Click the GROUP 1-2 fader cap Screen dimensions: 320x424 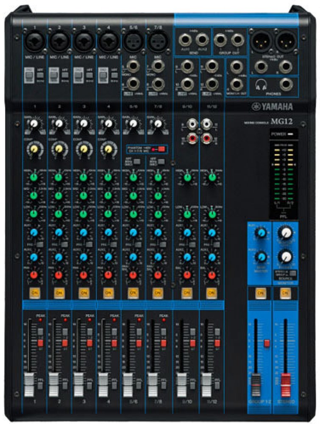point(256,378)
